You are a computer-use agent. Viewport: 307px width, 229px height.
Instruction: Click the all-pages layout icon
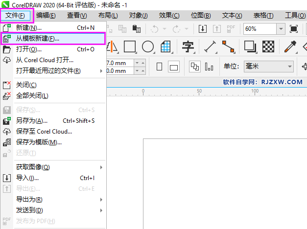pos(195,67)
